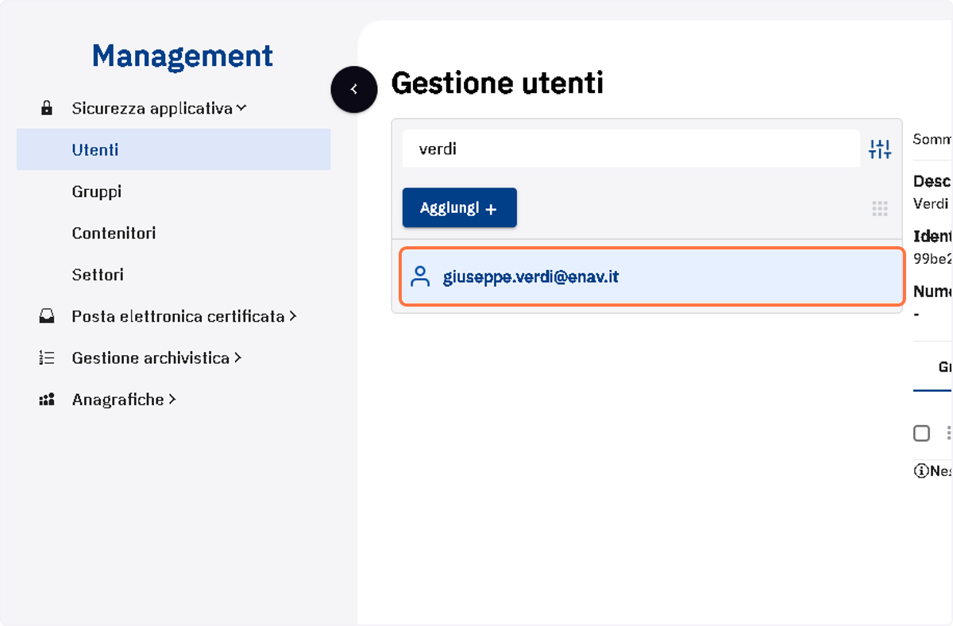Select Settori in the sidebar

click(x=98, y=275)
